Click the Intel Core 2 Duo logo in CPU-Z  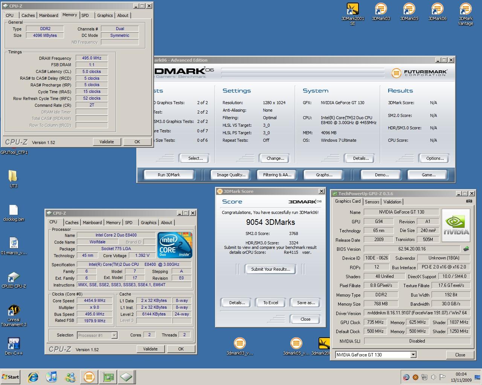tap(175, 245)
